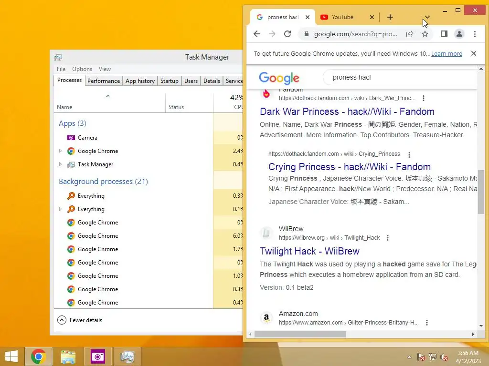Expand the second Everything background process
489x366 pixels.
pyautogui.click(x=60, y=209)
